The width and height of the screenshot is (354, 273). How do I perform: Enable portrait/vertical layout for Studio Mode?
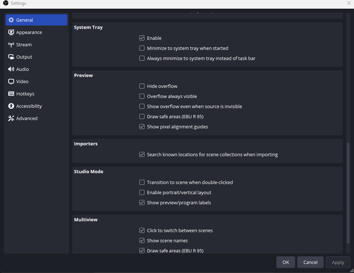click(x=142, y=192)
